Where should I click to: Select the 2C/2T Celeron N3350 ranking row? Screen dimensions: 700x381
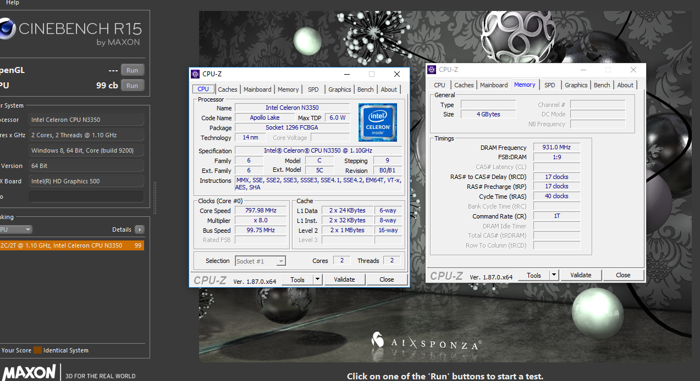pos(71,245)
